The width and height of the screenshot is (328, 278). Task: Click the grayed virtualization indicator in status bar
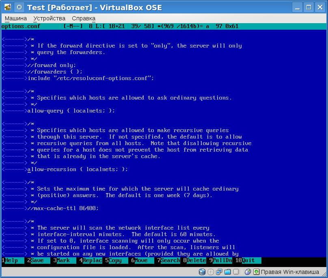tap(236, 272)
